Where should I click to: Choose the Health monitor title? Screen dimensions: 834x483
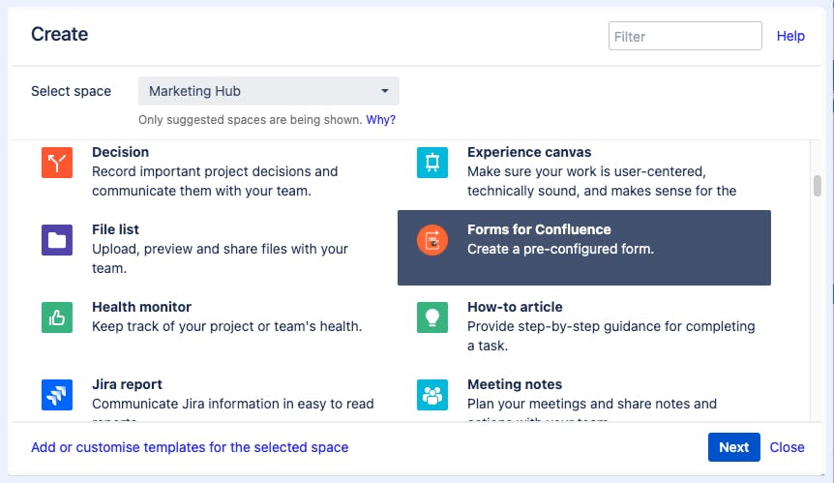click(x=141, y=307)
